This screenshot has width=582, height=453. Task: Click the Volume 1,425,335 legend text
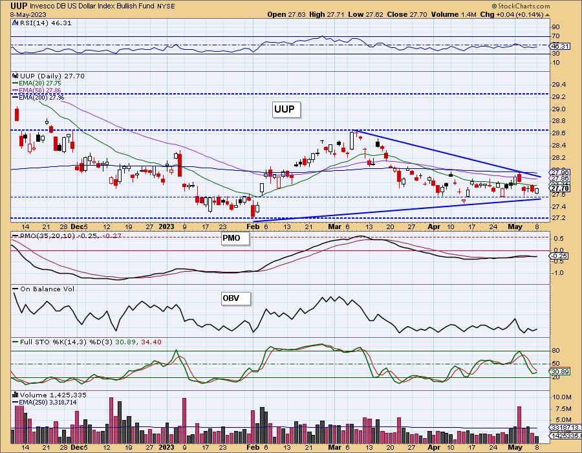(52, 395)
